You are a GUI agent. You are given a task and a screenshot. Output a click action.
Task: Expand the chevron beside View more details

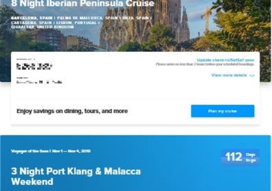(x=252, y=75)
